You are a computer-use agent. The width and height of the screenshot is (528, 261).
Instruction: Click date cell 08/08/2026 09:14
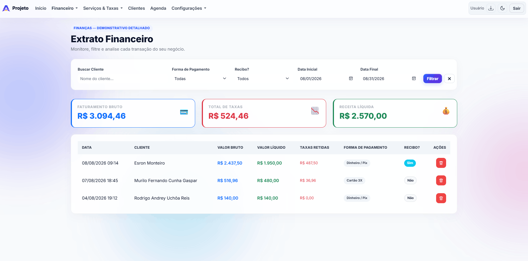click(x=100, y=163)
